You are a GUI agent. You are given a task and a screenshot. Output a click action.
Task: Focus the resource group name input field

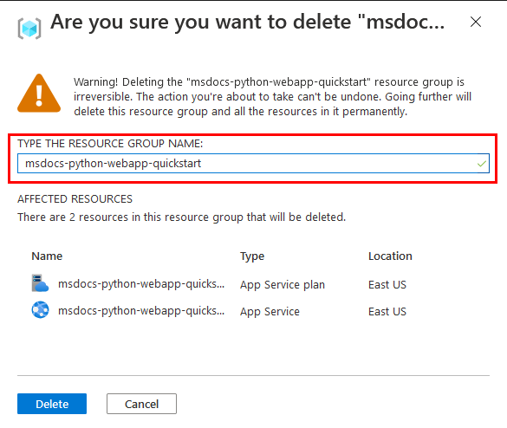(253, 164)
